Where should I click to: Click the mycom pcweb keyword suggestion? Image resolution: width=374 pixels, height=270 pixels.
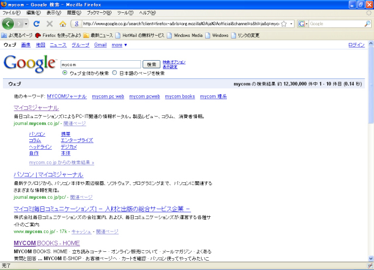click(144, 96)
